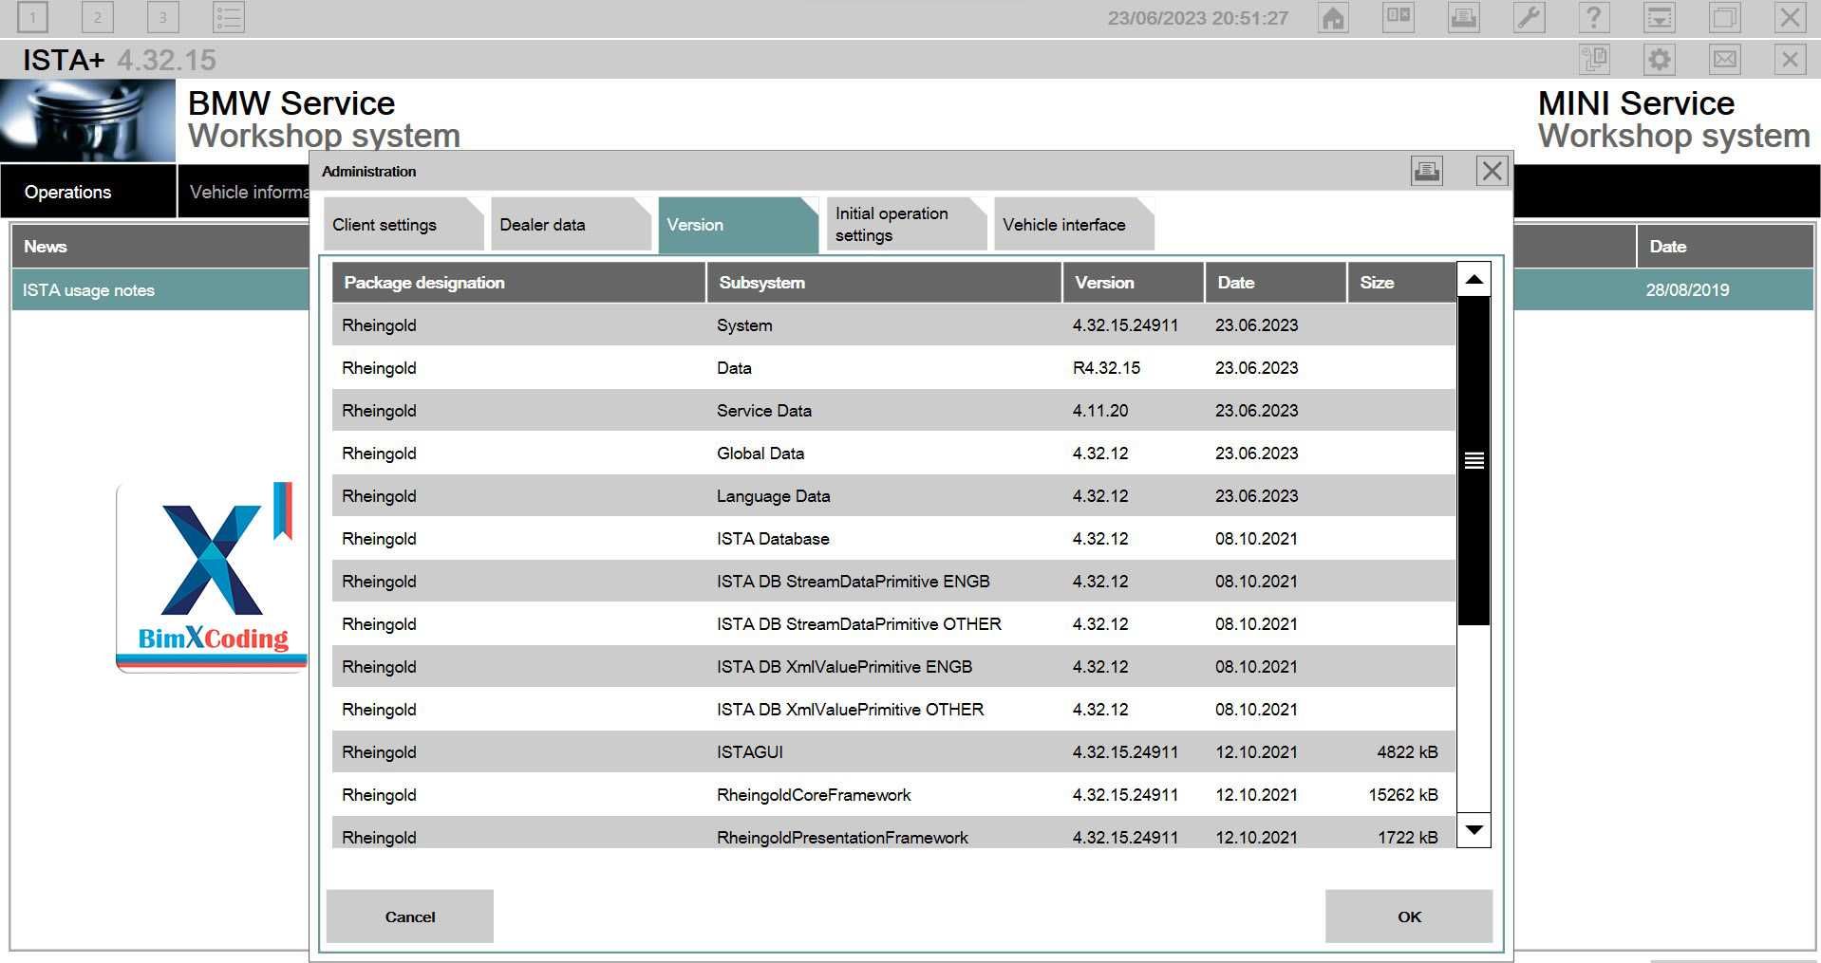Click the Operations main tab
The width and height of the screenshot is (1821, 963).
point(88,192)
